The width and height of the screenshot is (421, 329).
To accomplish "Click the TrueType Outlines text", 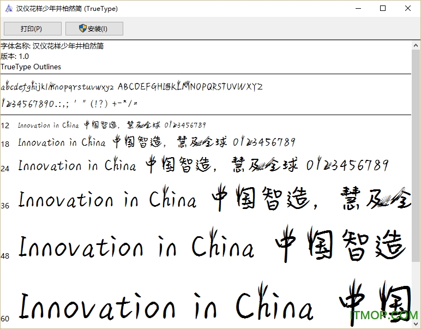I will point(31,67).
